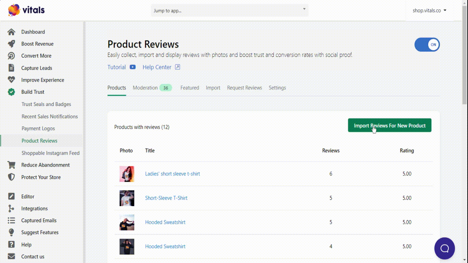Screen dimensions: 468x263
Task: Switch to the Products tab
Action: [x=117, y=88]
